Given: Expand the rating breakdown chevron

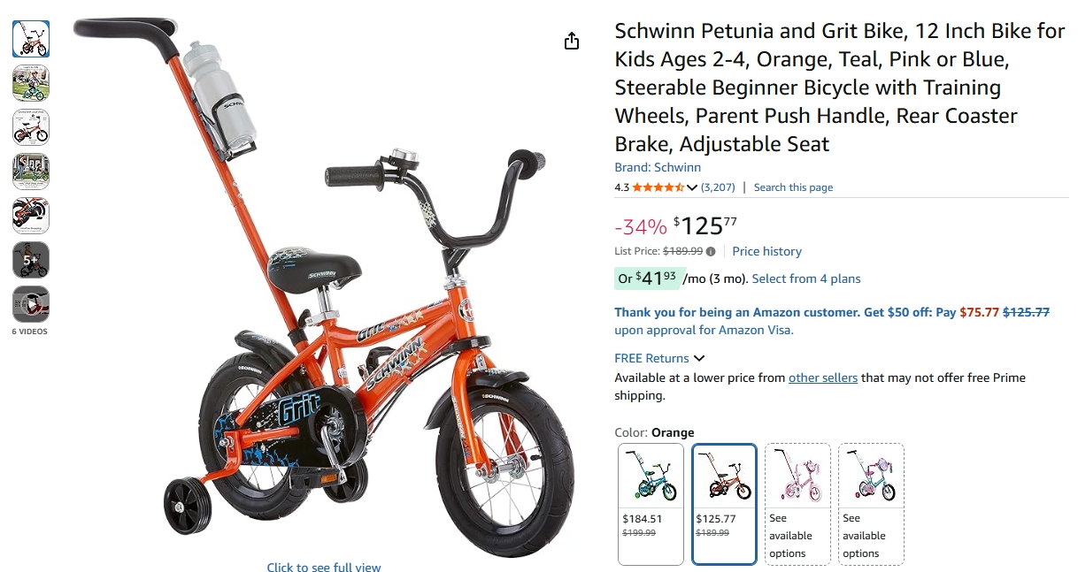Looking at the screenshot, I should tap(692, 187).
